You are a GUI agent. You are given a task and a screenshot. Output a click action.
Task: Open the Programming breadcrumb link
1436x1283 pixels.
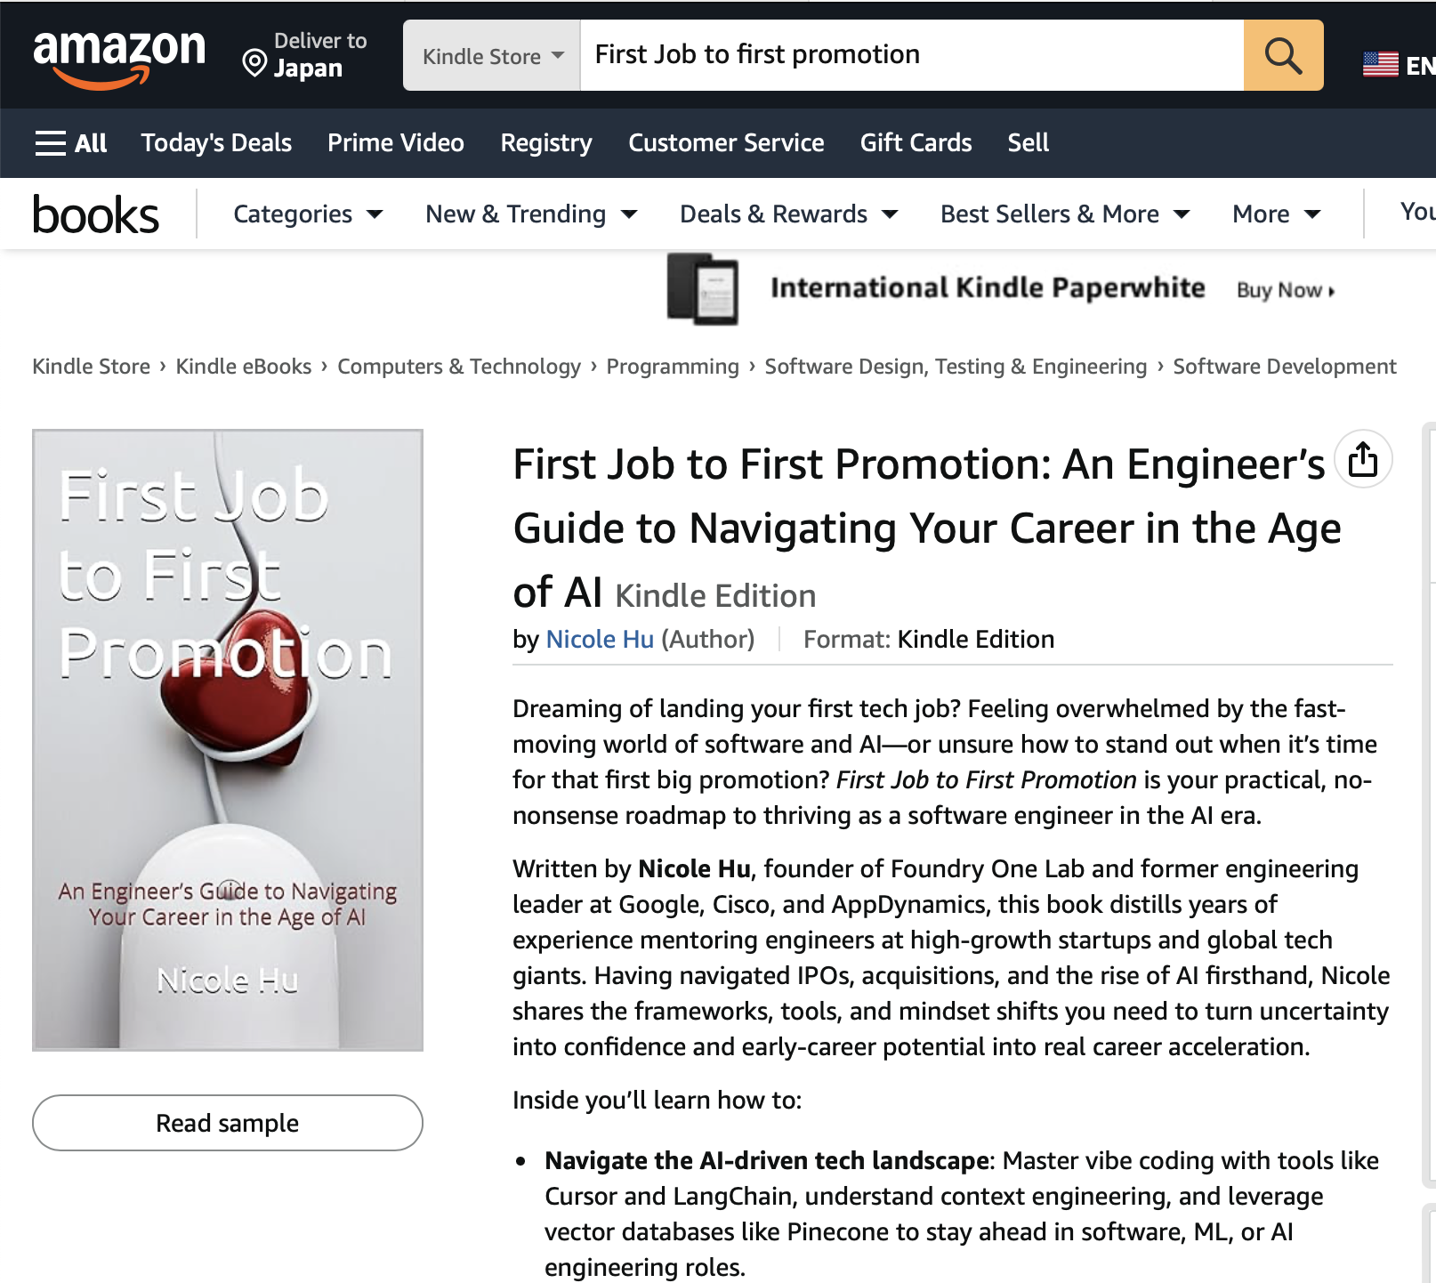[672, 366]
